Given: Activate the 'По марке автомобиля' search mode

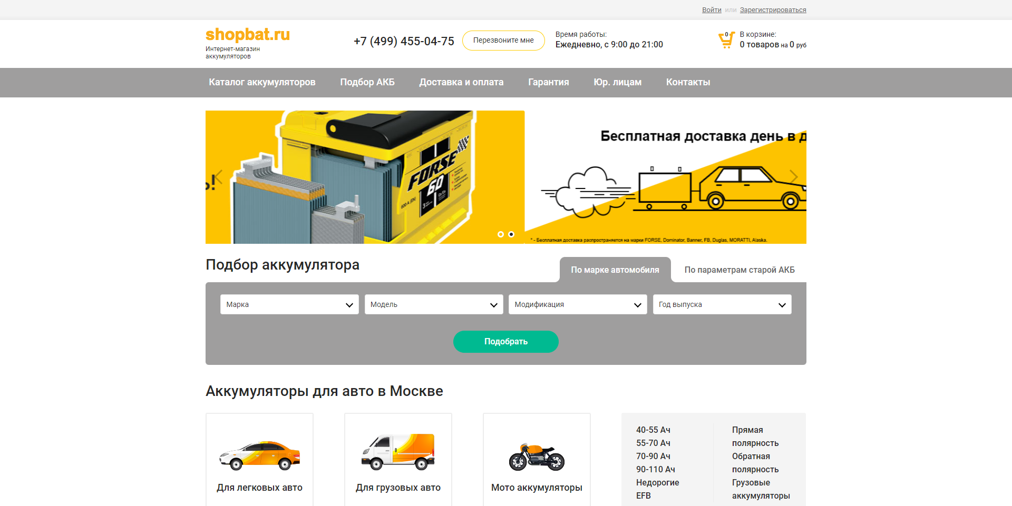Looking at the screenshot, I should [x=615, y=270].
